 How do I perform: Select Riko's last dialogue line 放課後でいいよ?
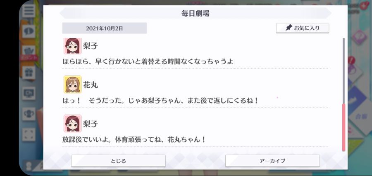(134, 140)
